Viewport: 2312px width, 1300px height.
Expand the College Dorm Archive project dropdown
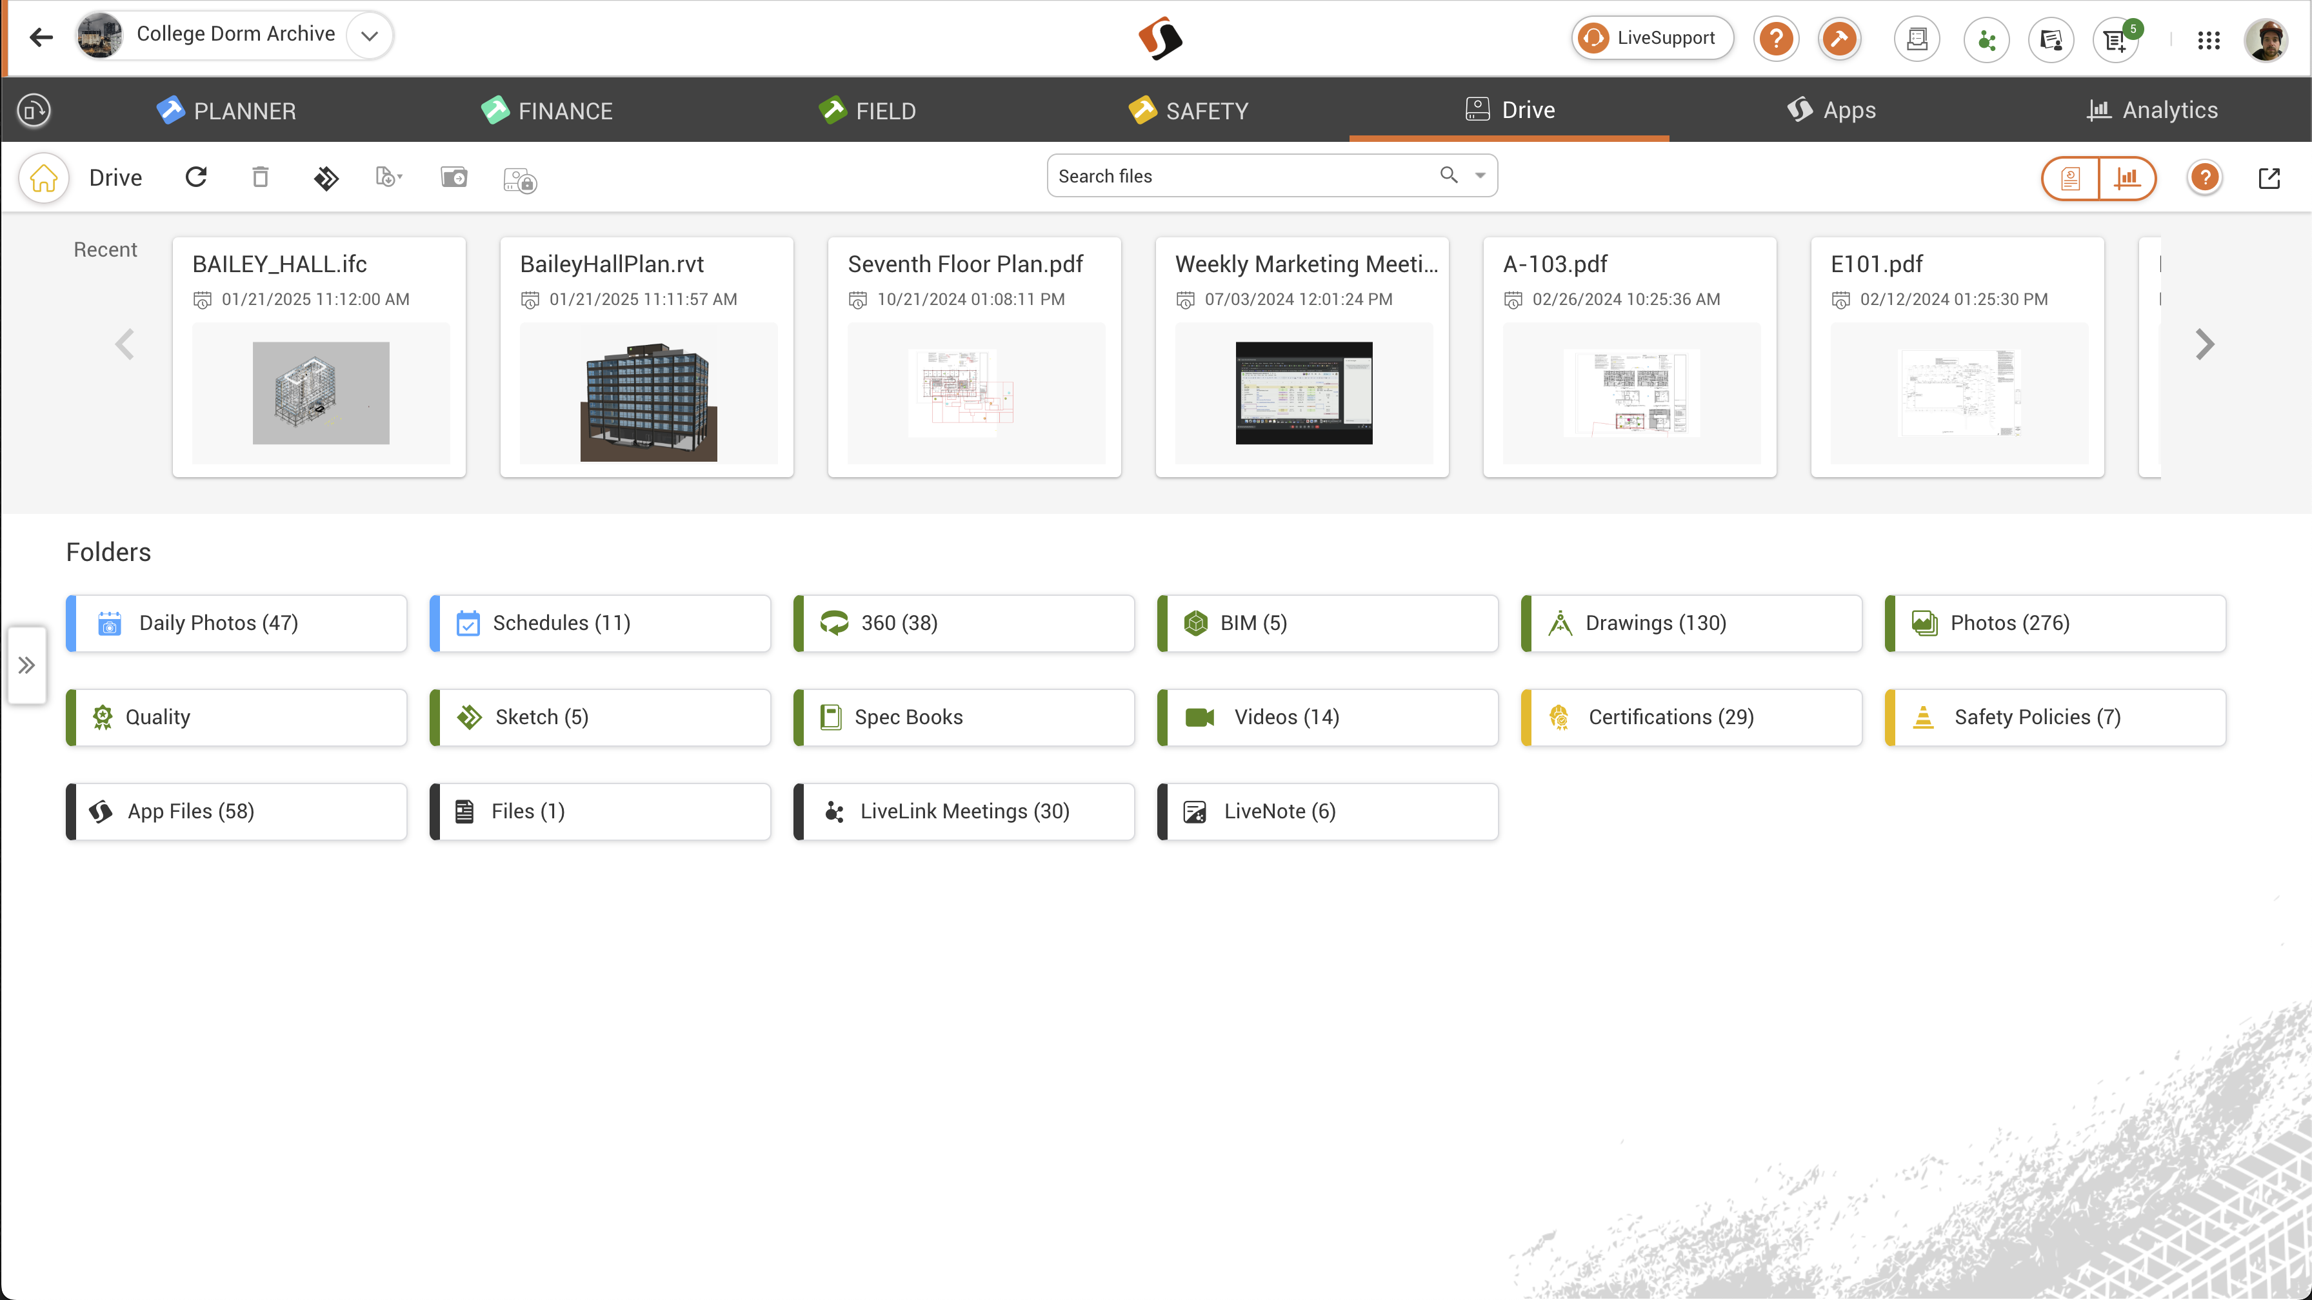[369, 36]
